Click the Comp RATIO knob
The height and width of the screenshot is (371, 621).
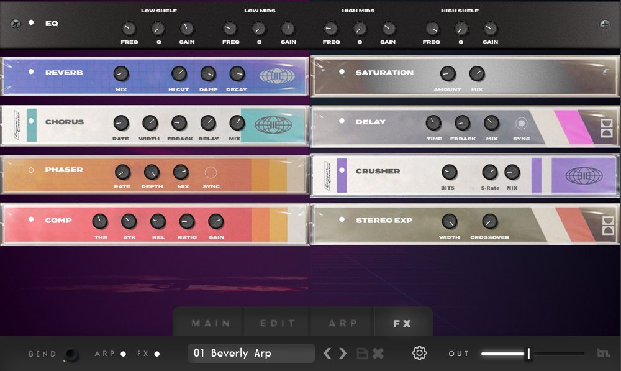pos(186,221)
